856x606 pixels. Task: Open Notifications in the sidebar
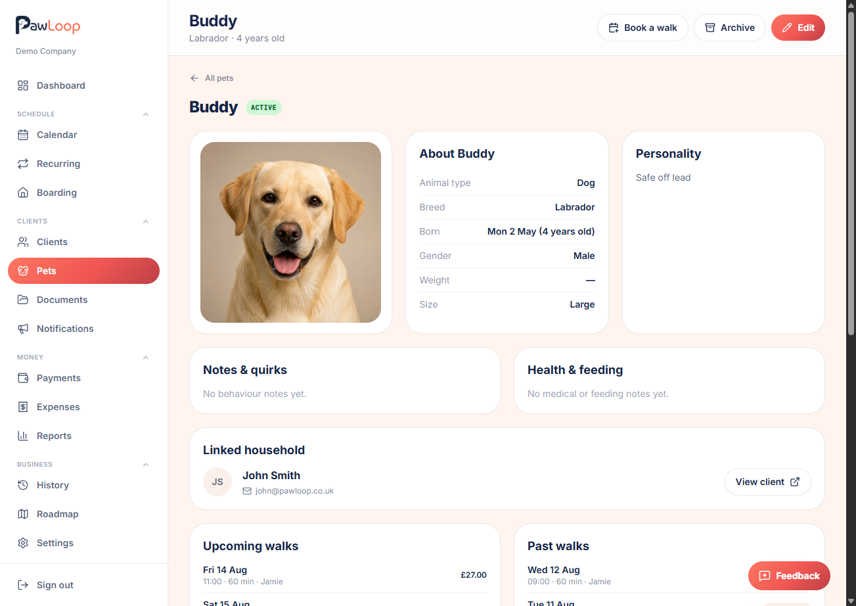(83, 329)
